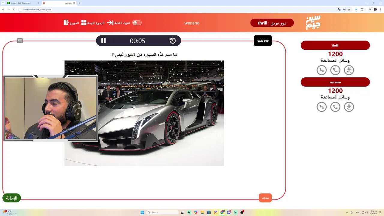Open the weather widget on the taskbar

pyautogui.click(x=10, y=212)
